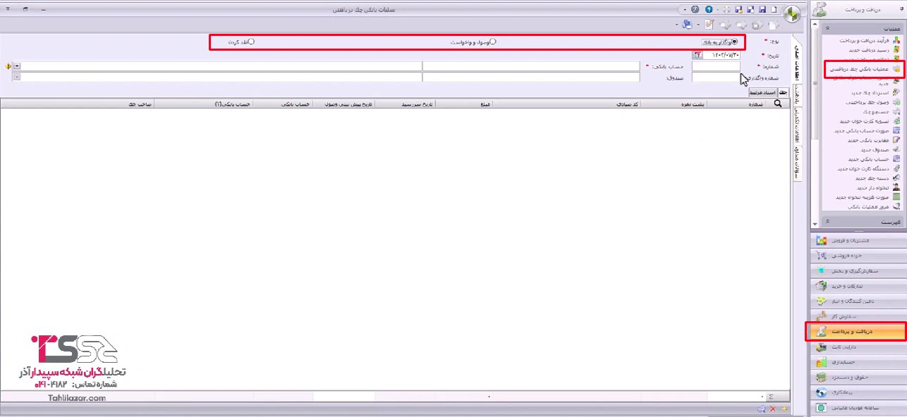Open the 'پیمانکاری' module
This screenshot has width=907, height=417.
pyautogui.click(x=858, y=392)
